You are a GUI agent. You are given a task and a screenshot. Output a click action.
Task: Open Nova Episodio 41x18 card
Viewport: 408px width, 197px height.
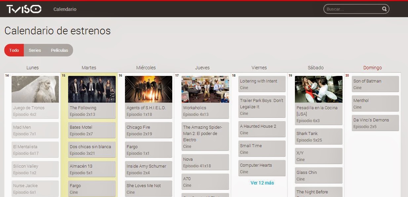point(205,162)
